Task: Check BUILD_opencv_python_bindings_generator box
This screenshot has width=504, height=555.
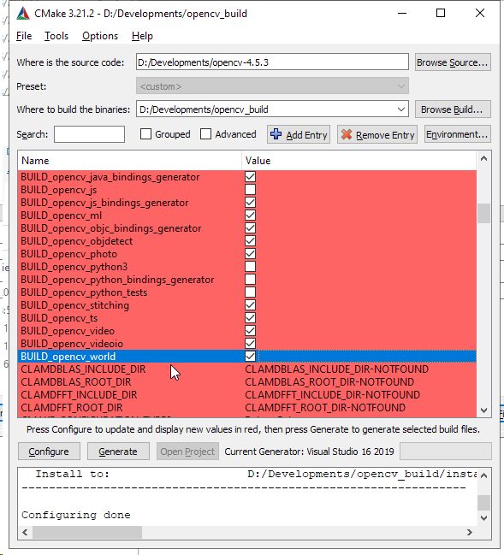Action: click(x=250, y=280)
